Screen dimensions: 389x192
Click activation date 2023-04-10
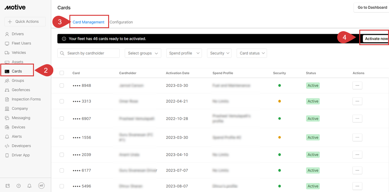coord(177,154)
